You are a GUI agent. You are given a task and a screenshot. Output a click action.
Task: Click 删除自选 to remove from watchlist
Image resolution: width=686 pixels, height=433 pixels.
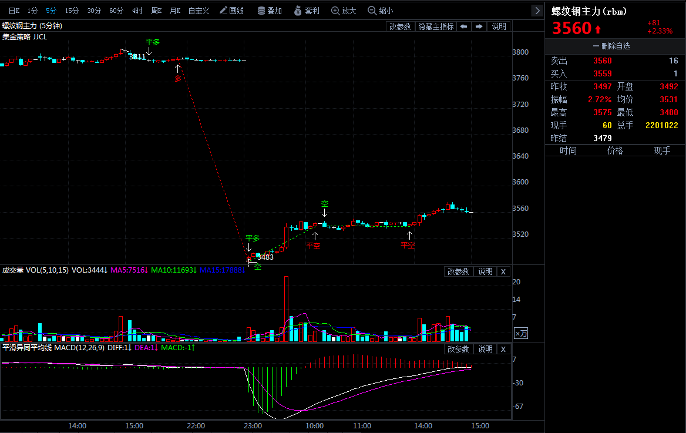(615, 46)
